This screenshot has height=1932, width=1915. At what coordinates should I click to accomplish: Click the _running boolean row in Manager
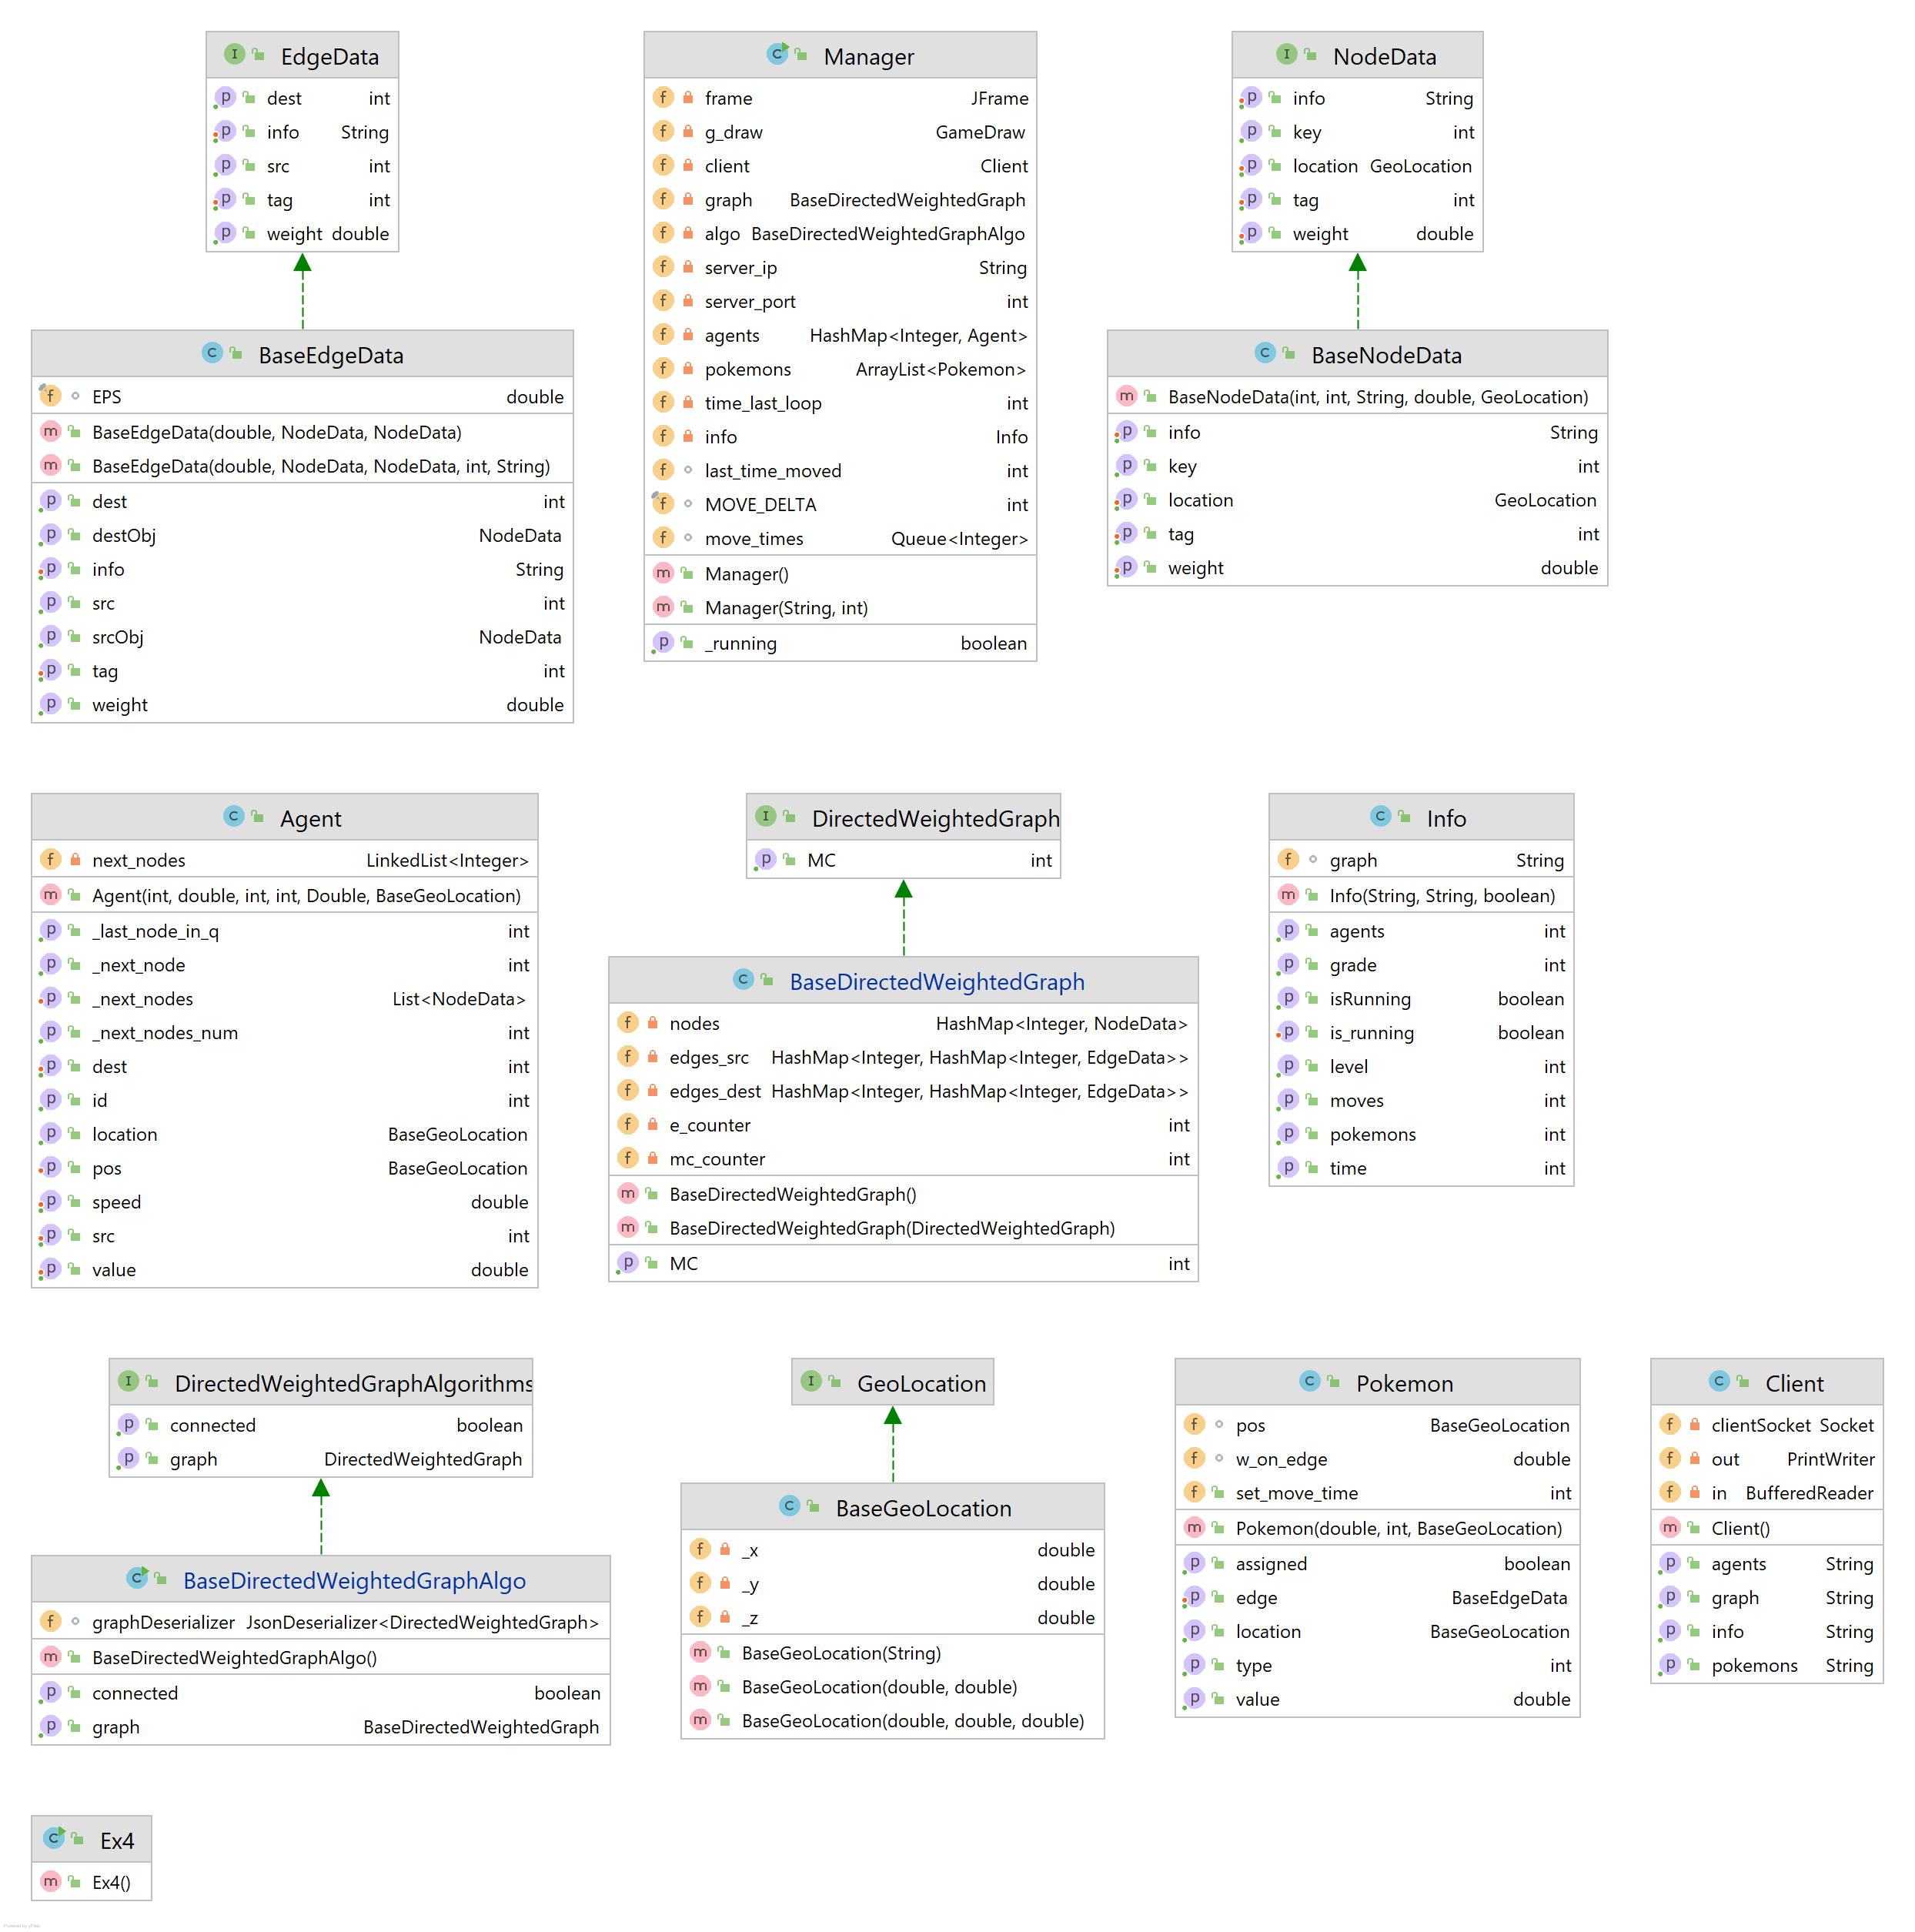click(840, 643)
